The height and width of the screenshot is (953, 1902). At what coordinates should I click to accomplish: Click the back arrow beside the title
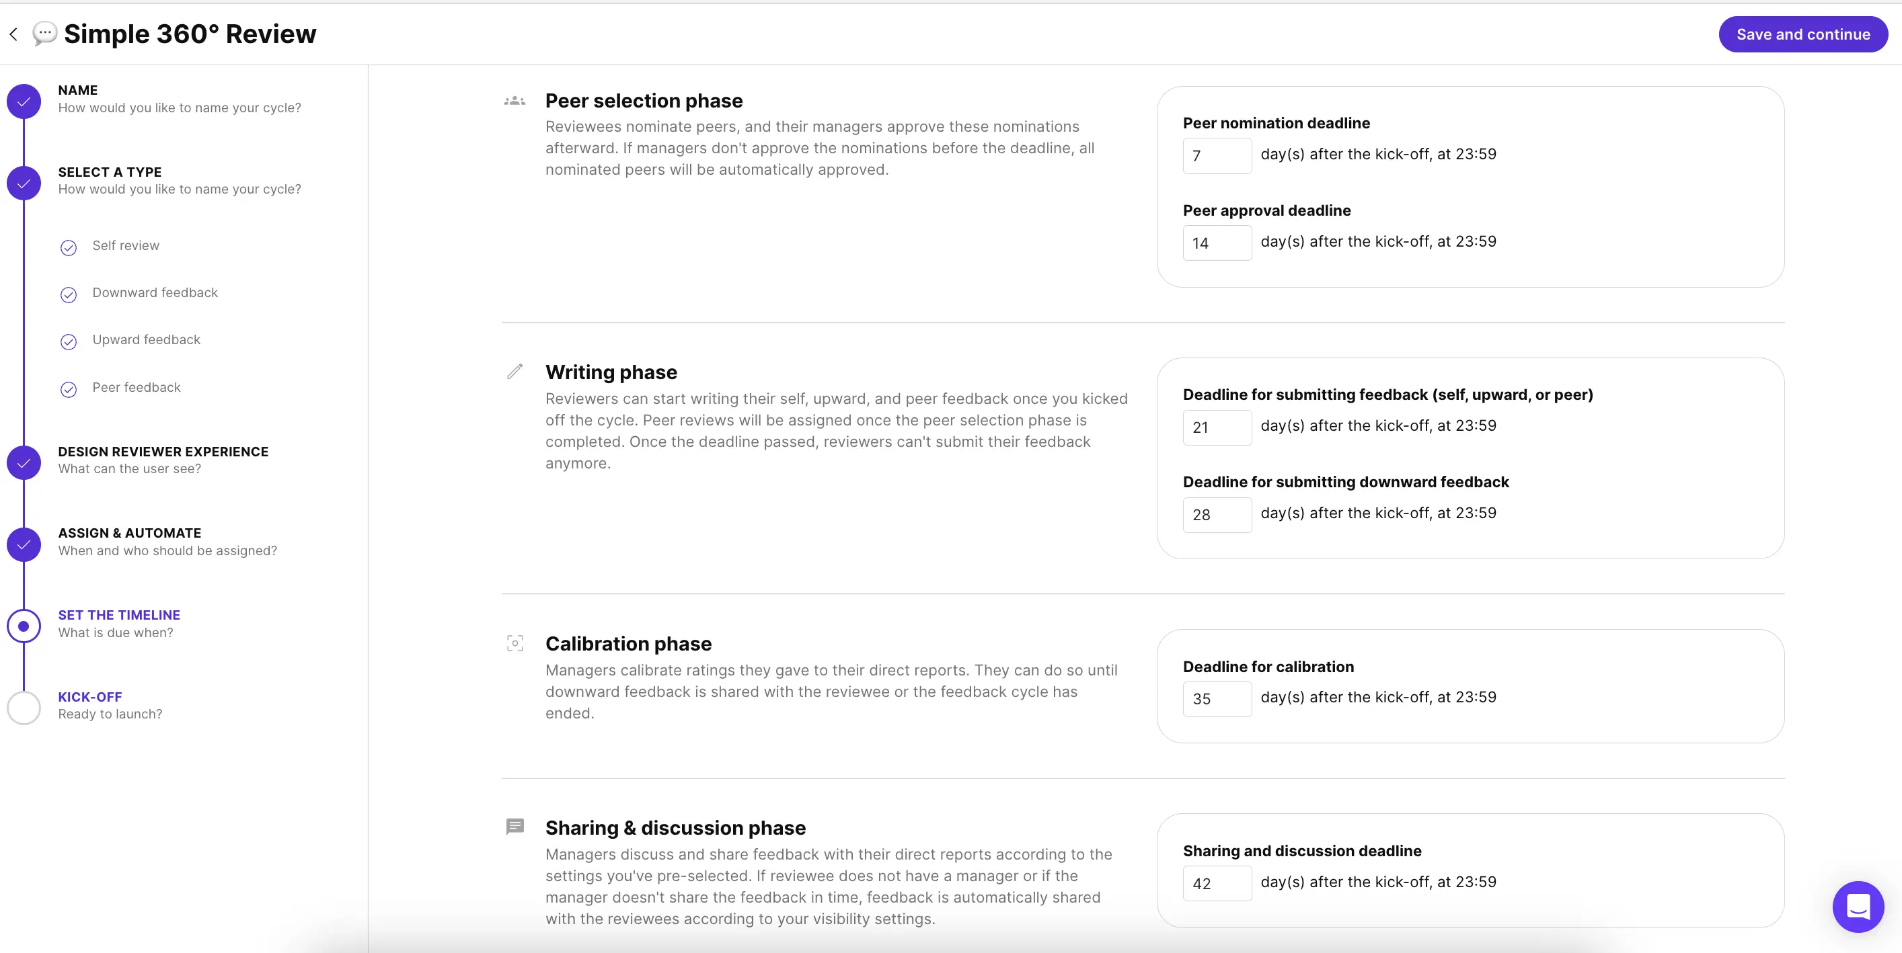click(13, 34)
